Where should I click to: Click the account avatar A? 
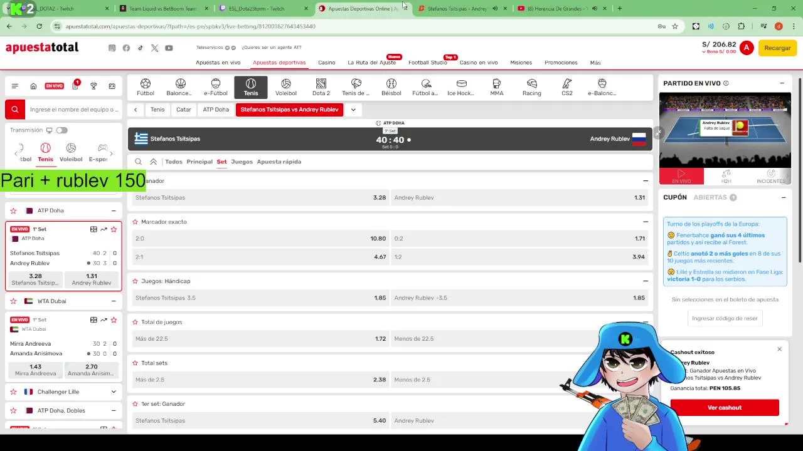[746, 48]
